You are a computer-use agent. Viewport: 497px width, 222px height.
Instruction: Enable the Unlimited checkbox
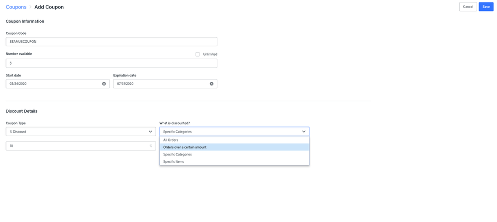click(x=198, y=54)
